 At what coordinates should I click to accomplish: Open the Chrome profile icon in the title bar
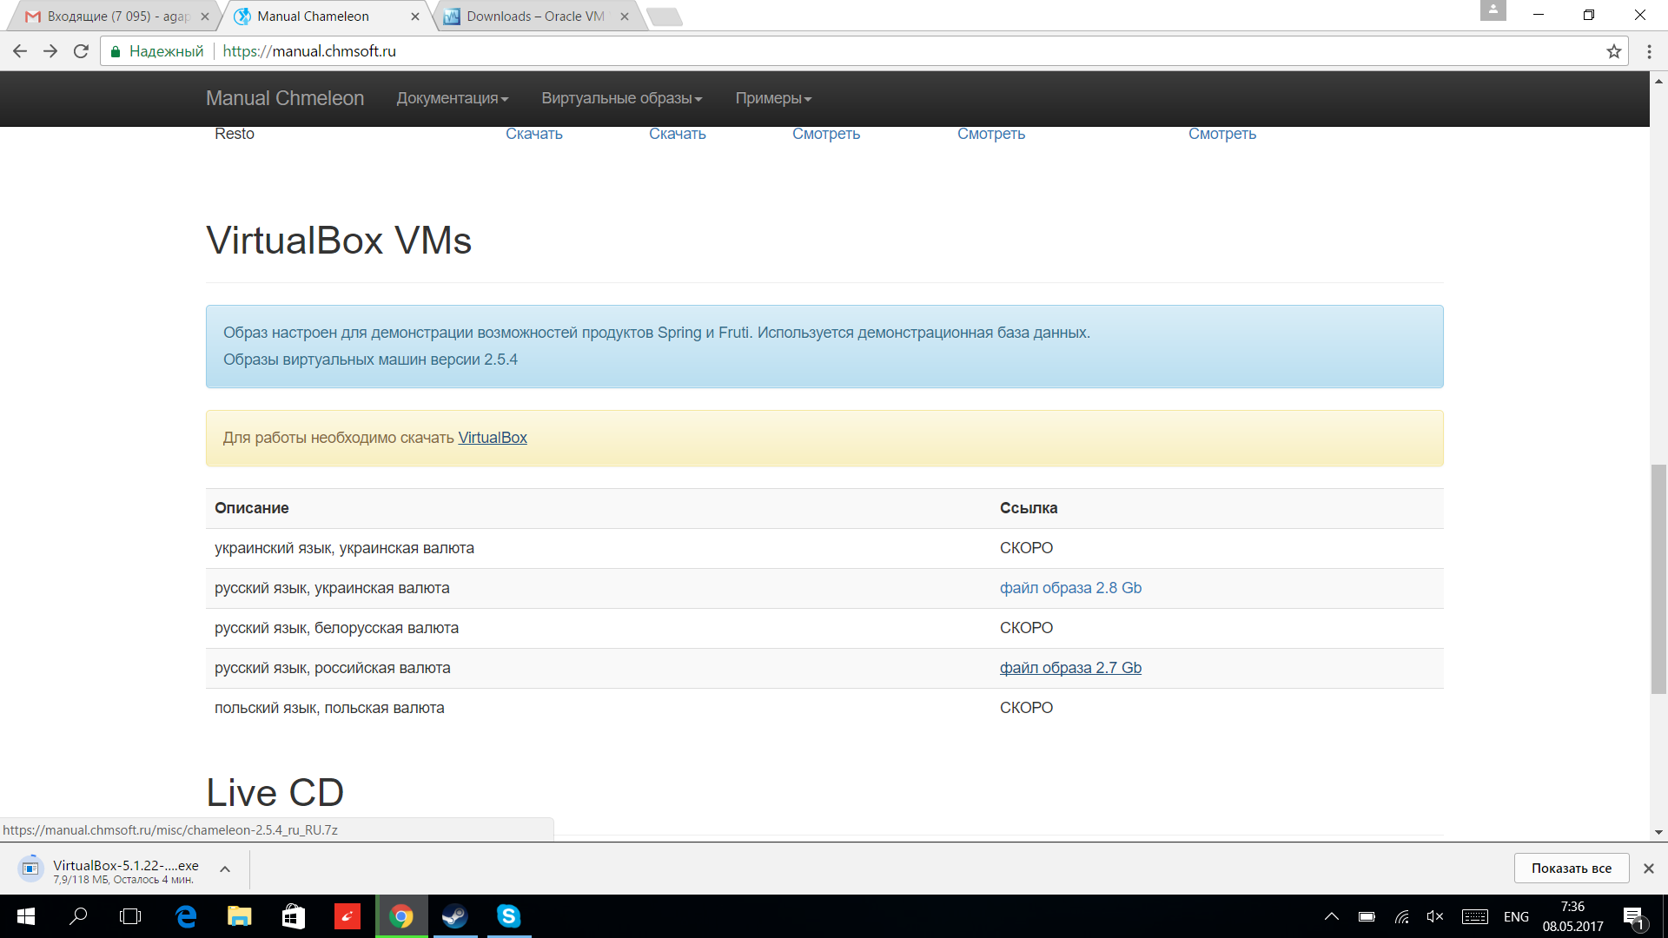pos(1493,10)
